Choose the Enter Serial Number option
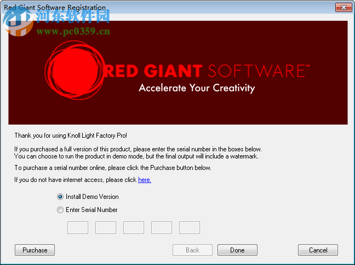The width and height of the screenshot is (355, 265). 60,210
